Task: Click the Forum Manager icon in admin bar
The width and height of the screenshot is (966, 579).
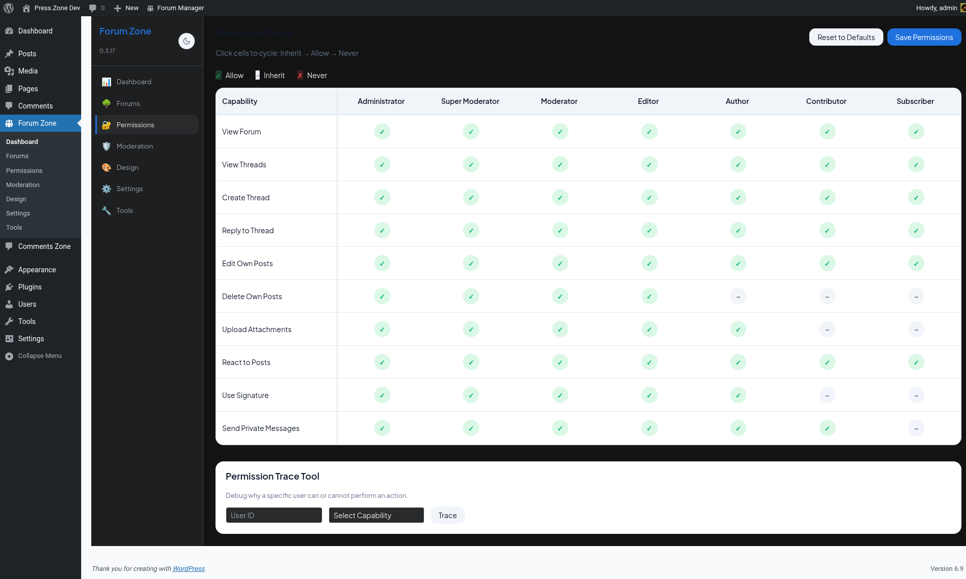Action: pos(150,8)
